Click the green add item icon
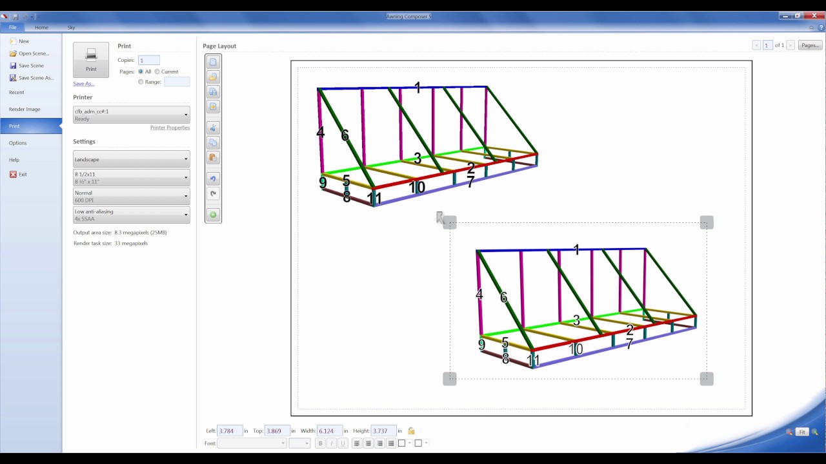826x464 pixels. [213, 215]
